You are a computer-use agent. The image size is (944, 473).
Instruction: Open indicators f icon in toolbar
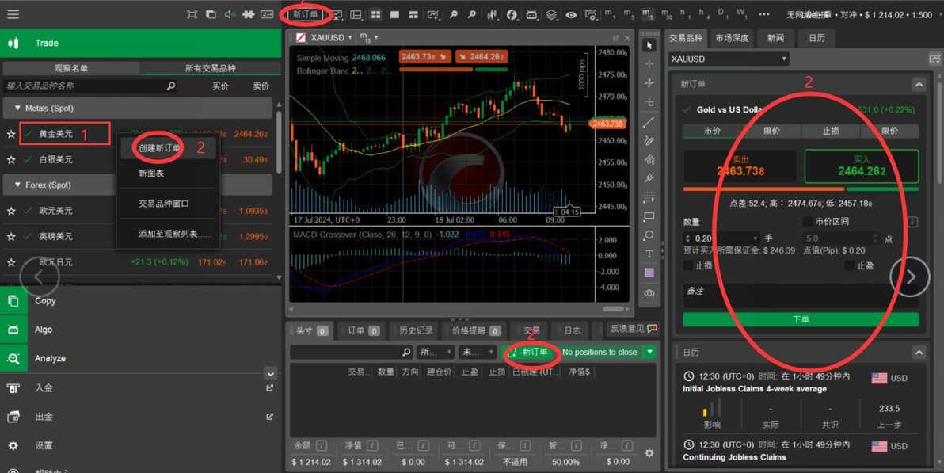coord(512,14)
